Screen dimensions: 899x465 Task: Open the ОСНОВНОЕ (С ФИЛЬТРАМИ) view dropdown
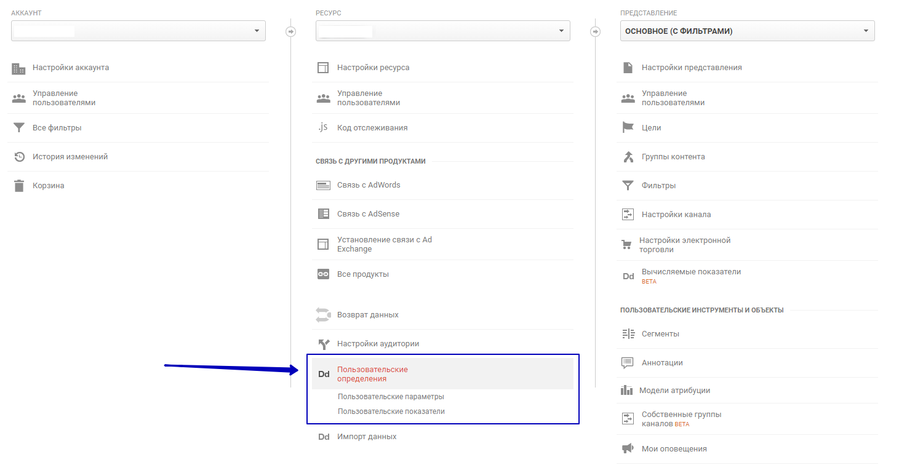coord(747,31)
